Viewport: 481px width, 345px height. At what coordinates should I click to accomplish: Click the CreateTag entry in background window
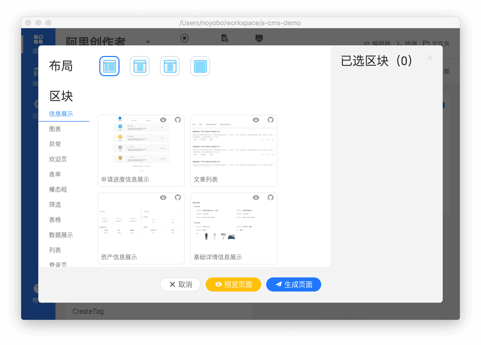[88, 311]
